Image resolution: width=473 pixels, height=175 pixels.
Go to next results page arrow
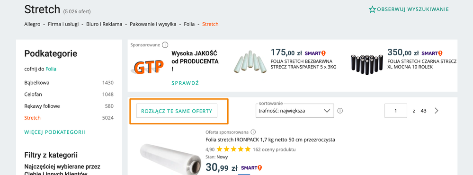[436, 111]
